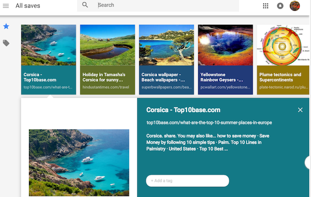The height and width of the screenshot is (197, 311).
Task: Open the Yellowstone Rainbow Geysers card image
Action: (225, 45)
